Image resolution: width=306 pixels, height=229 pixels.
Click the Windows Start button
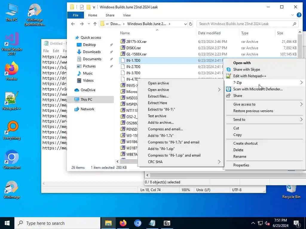[7, 223]
